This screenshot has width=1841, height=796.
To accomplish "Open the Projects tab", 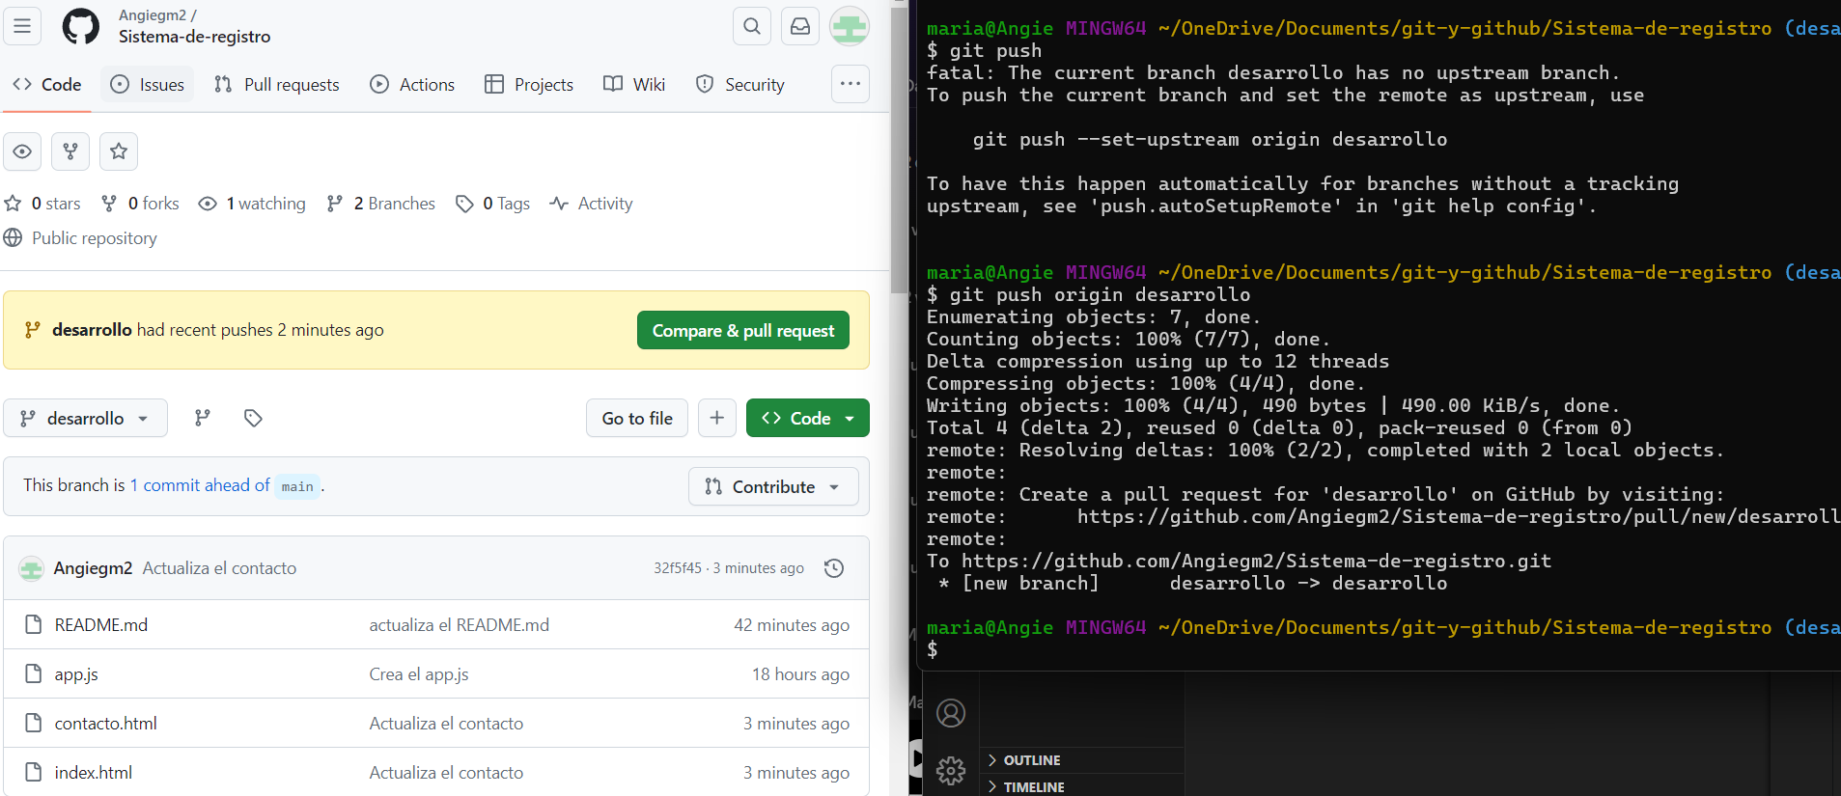I will (529, 85).
